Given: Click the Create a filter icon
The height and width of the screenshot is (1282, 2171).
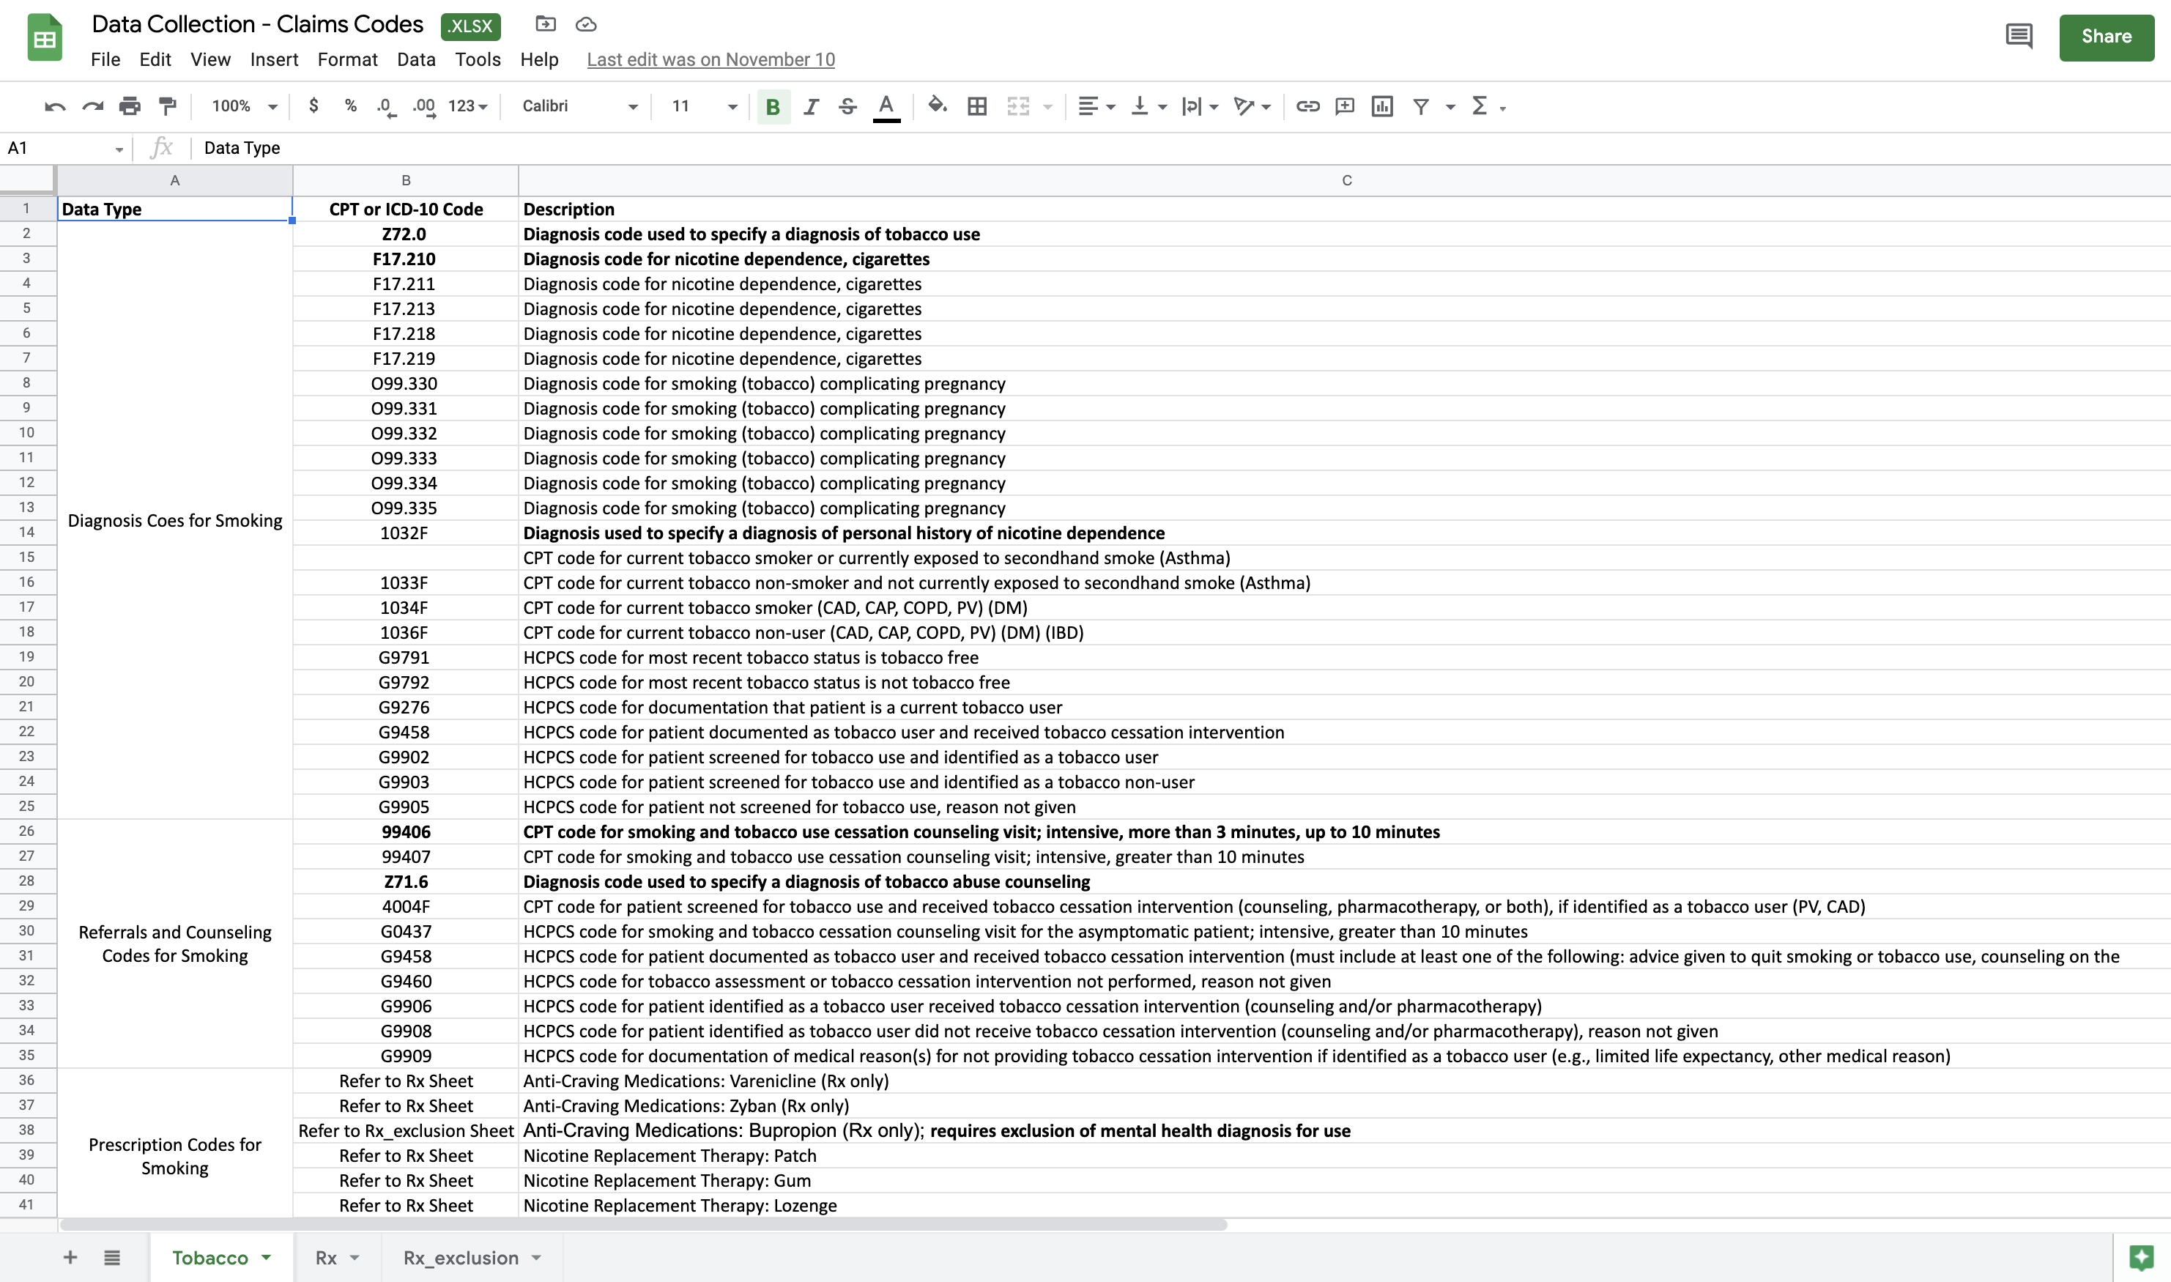Looking at the screenshot, I should pyautogui.click(x=1420, y=106).
